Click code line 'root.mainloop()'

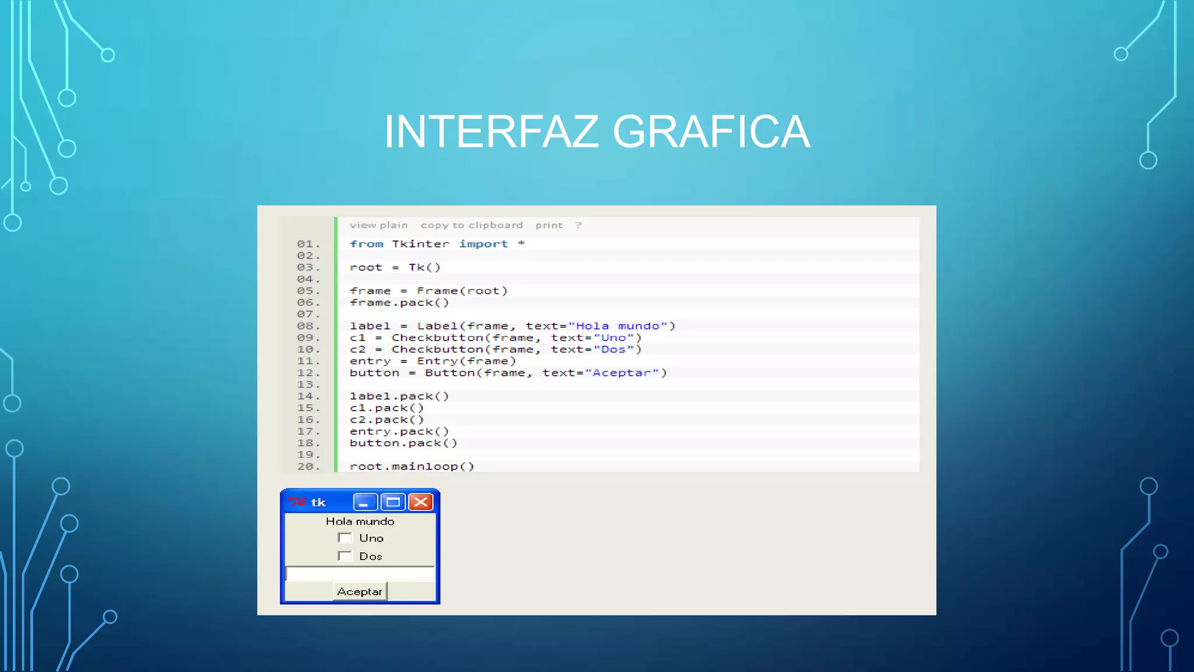click(412, 466)
